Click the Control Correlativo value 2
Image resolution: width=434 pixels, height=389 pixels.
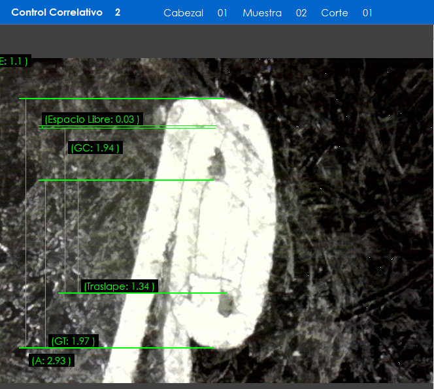coord(118,12)
